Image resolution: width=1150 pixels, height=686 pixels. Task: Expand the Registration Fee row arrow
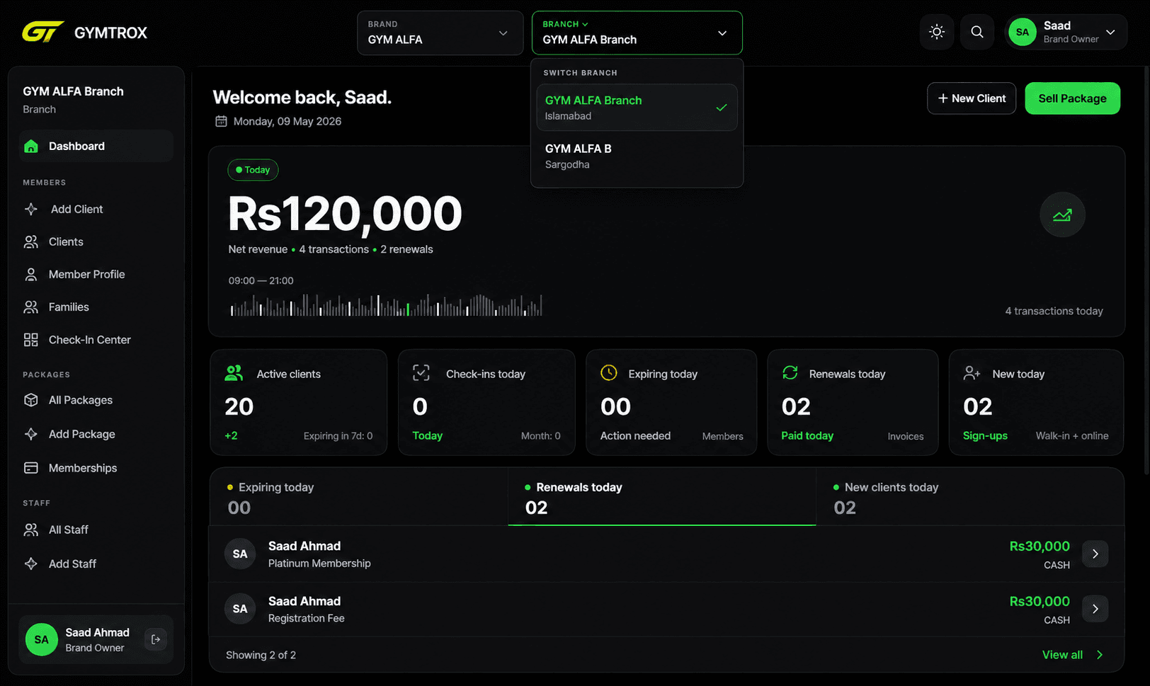click(1095, 609)
